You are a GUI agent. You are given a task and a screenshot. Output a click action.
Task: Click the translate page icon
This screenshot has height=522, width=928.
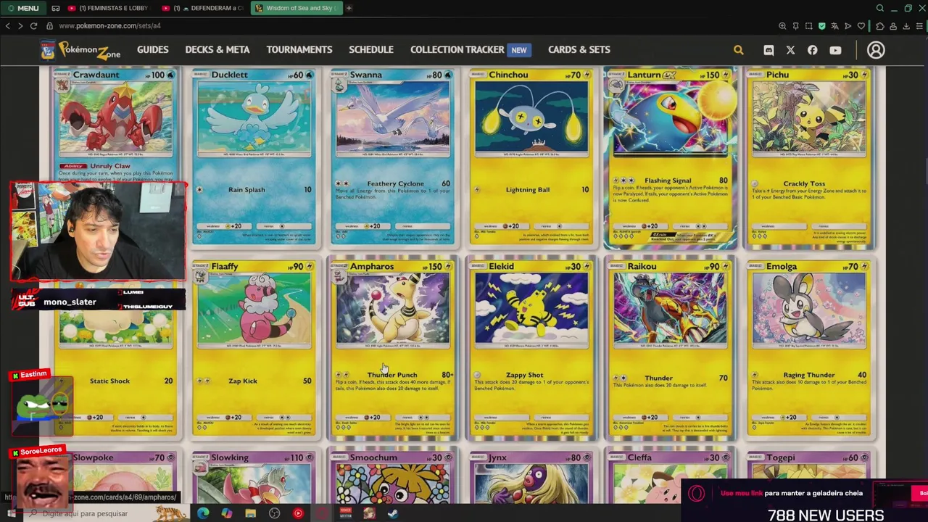click(x=834, y=26)
